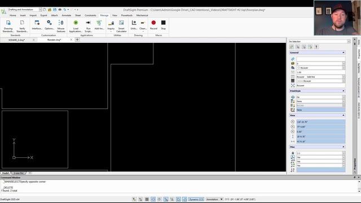The height and width of the screenshot is (203, 361).
Task: Switch to the Model tab at bottom
Action: (x=5, y=173)
